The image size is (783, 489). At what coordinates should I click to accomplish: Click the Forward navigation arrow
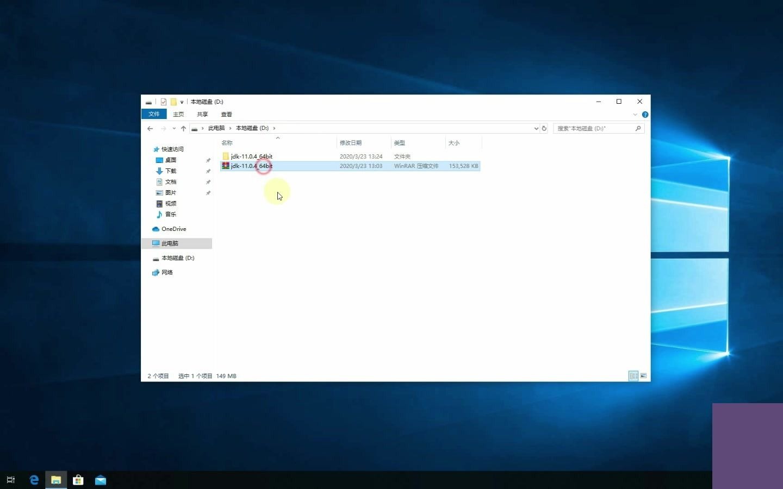(x=163, y=128)
